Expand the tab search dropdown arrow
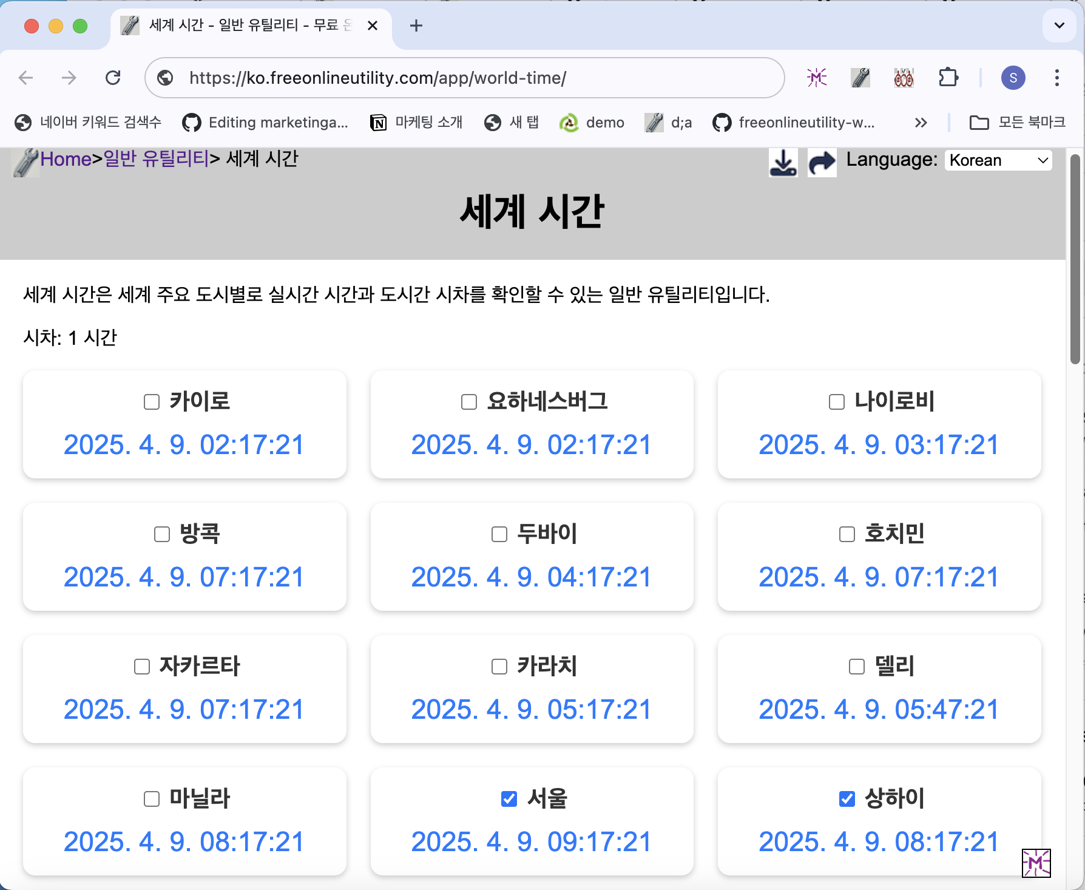 1059,25
